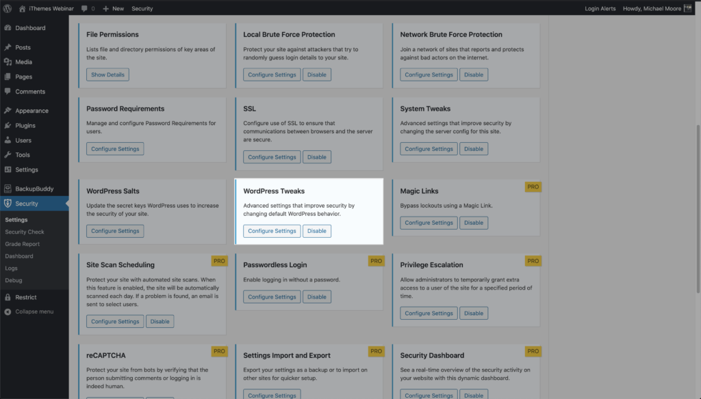701x399 pixels.
Task: Click the Pages icon in sidebar
Action: click(x=8, y=77)
